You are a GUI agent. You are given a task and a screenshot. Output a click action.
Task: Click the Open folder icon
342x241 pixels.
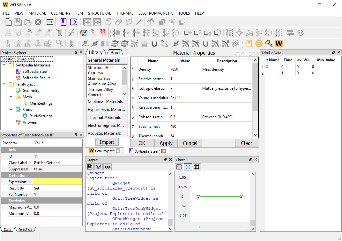[x=28, y=22]
